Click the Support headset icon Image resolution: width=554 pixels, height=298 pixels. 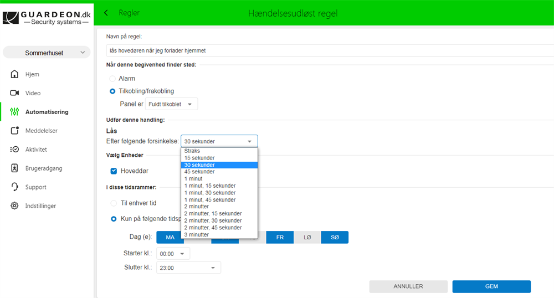[x=15, y=187]
